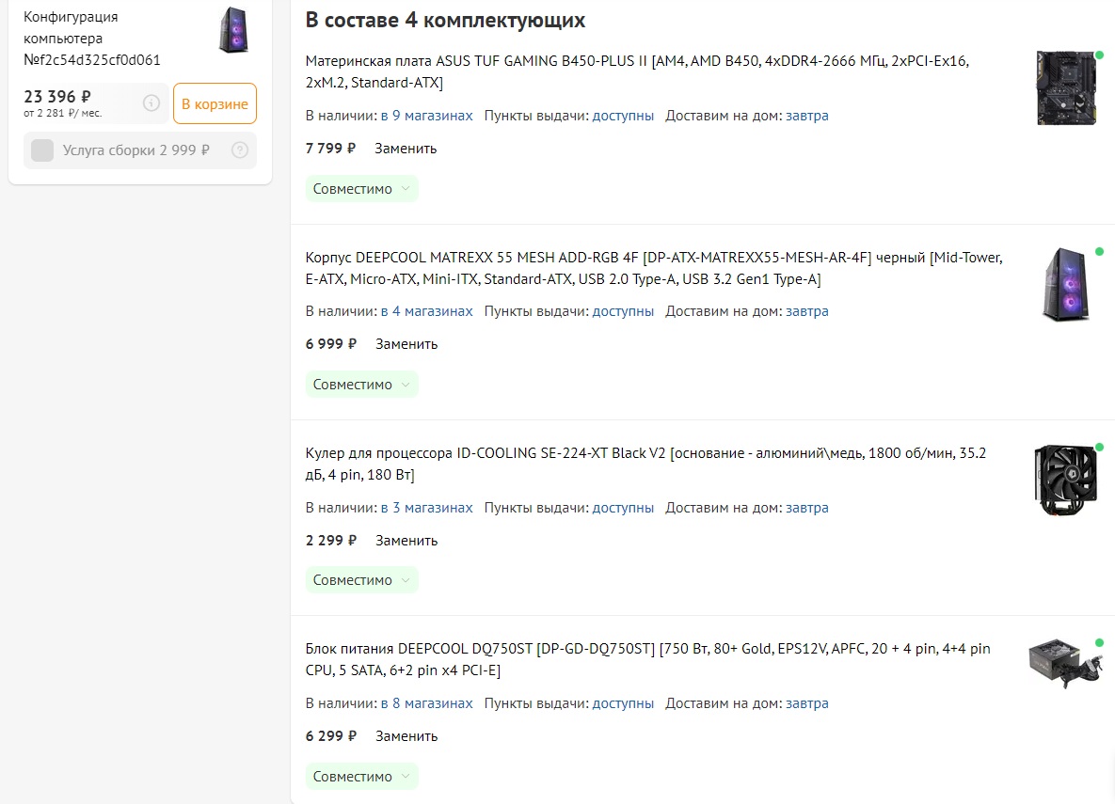The width and height of the screenshot is (1115, 804).
Task: Click the price info icon beside 23 396 ₽
Action: point(151,103)
